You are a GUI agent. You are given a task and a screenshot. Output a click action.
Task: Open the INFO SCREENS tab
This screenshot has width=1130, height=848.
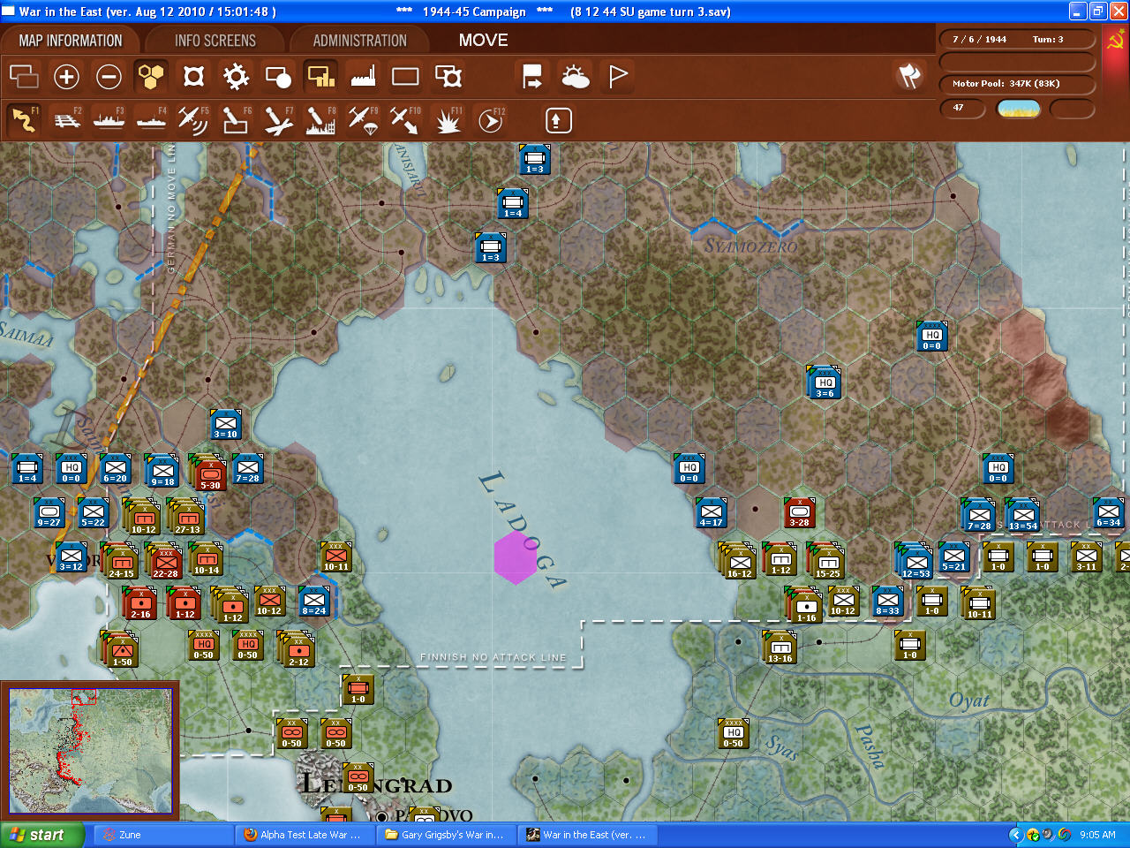215,41
